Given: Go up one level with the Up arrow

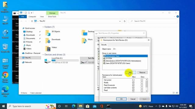Looking at the screenshot, I should pos(32,21).
